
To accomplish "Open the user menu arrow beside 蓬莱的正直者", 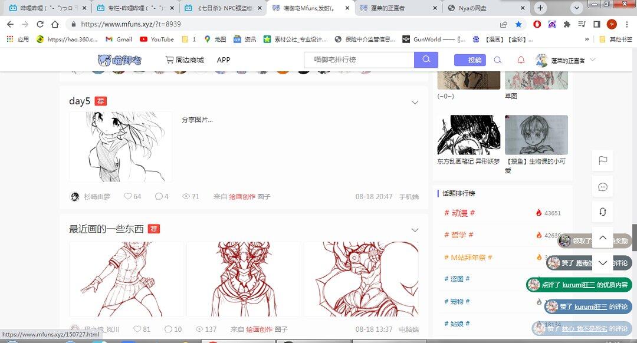I will pyautogui.click(x=593, y=60).
